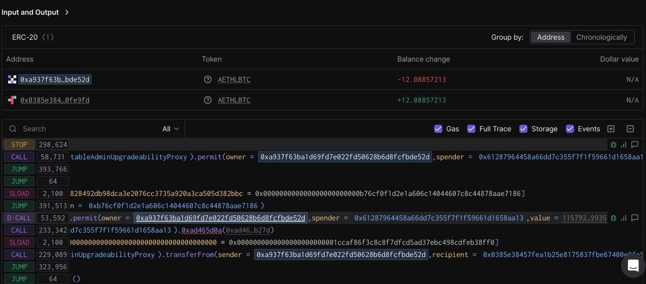Screen dimensions: 646x284
Task: Click question mark icon beside first AETHLBTC
Action: click(x=208, y=80)
